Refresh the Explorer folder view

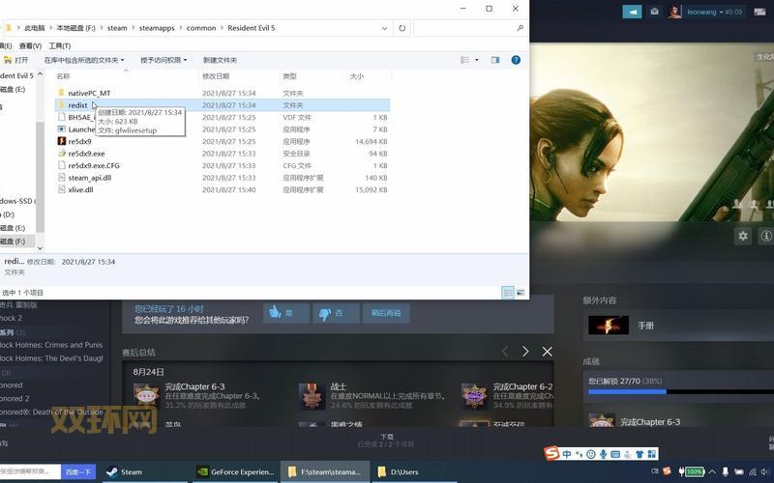pos(402,28)
